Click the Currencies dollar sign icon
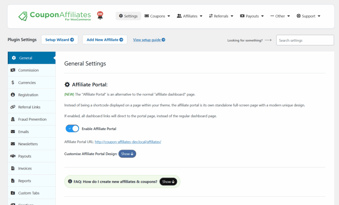Screen dimensions: 339x205 point(13,82)
